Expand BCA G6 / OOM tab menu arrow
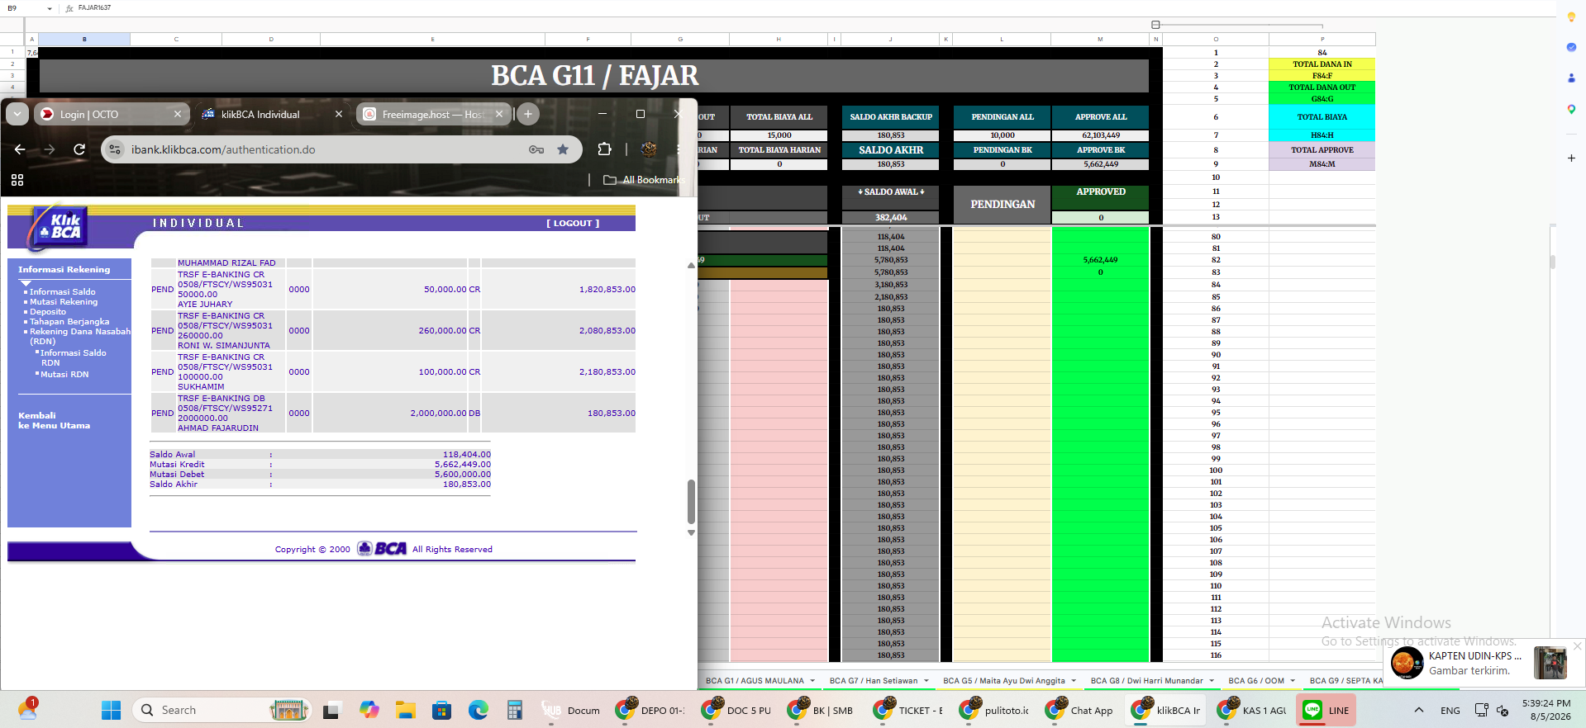The height and width of the screenshot is (728, 1586). pos(1293,681)
